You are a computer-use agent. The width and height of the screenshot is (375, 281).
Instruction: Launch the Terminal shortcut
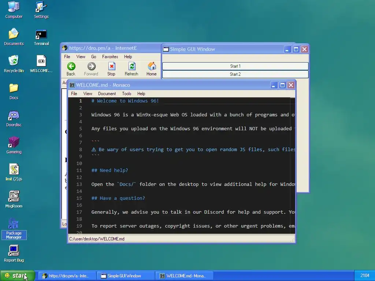pyautogui.click(x=41, y=37)
